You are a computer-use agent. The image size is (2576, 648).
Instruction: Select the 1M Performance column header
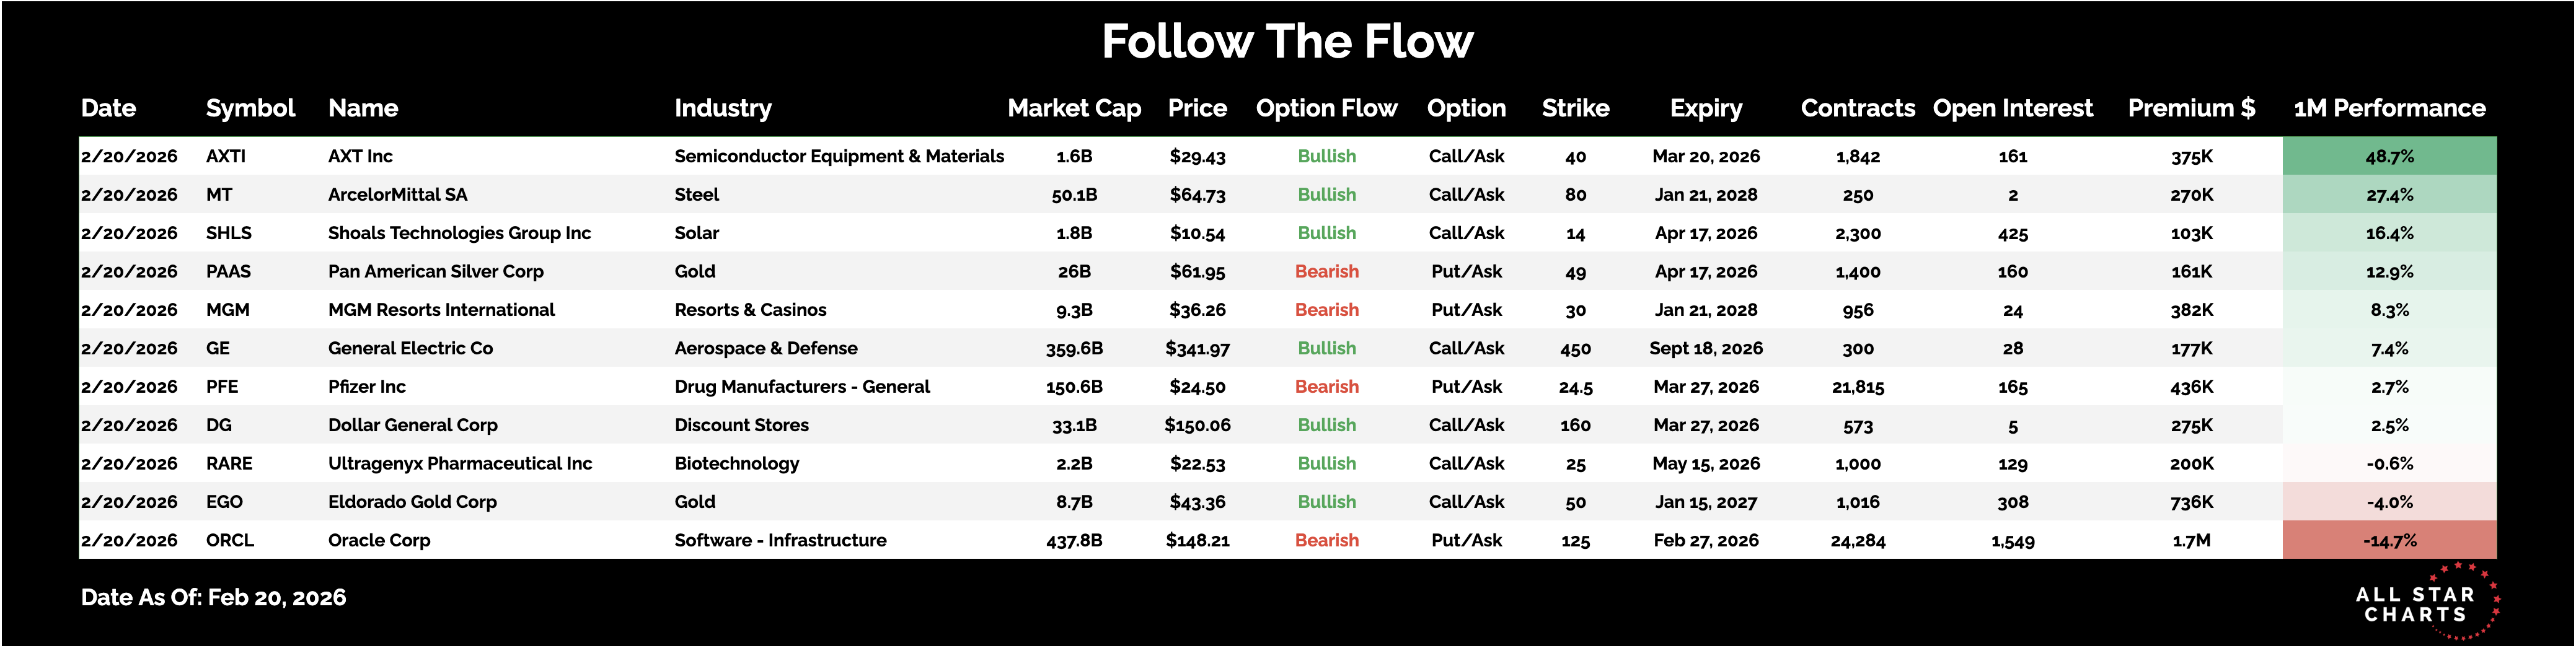[2389, 108]
